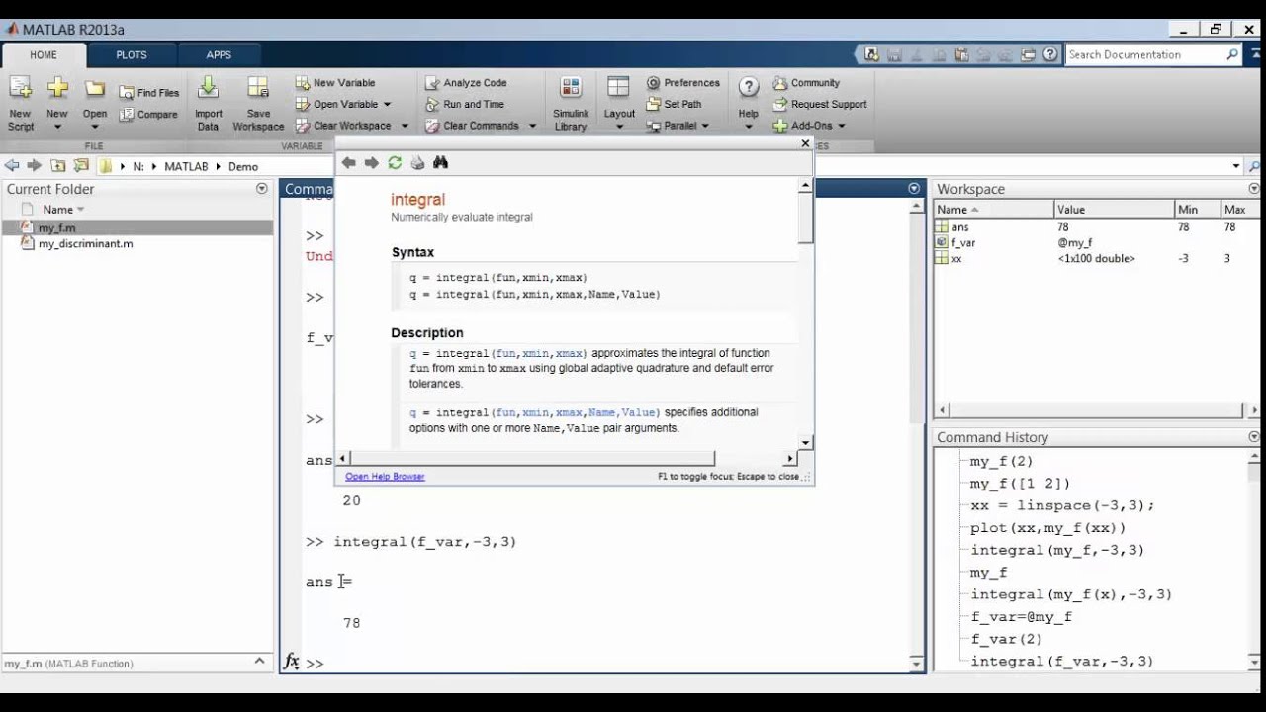Click the Save Workspace icon
The image size is (1266, 712).
click(258, 89)
